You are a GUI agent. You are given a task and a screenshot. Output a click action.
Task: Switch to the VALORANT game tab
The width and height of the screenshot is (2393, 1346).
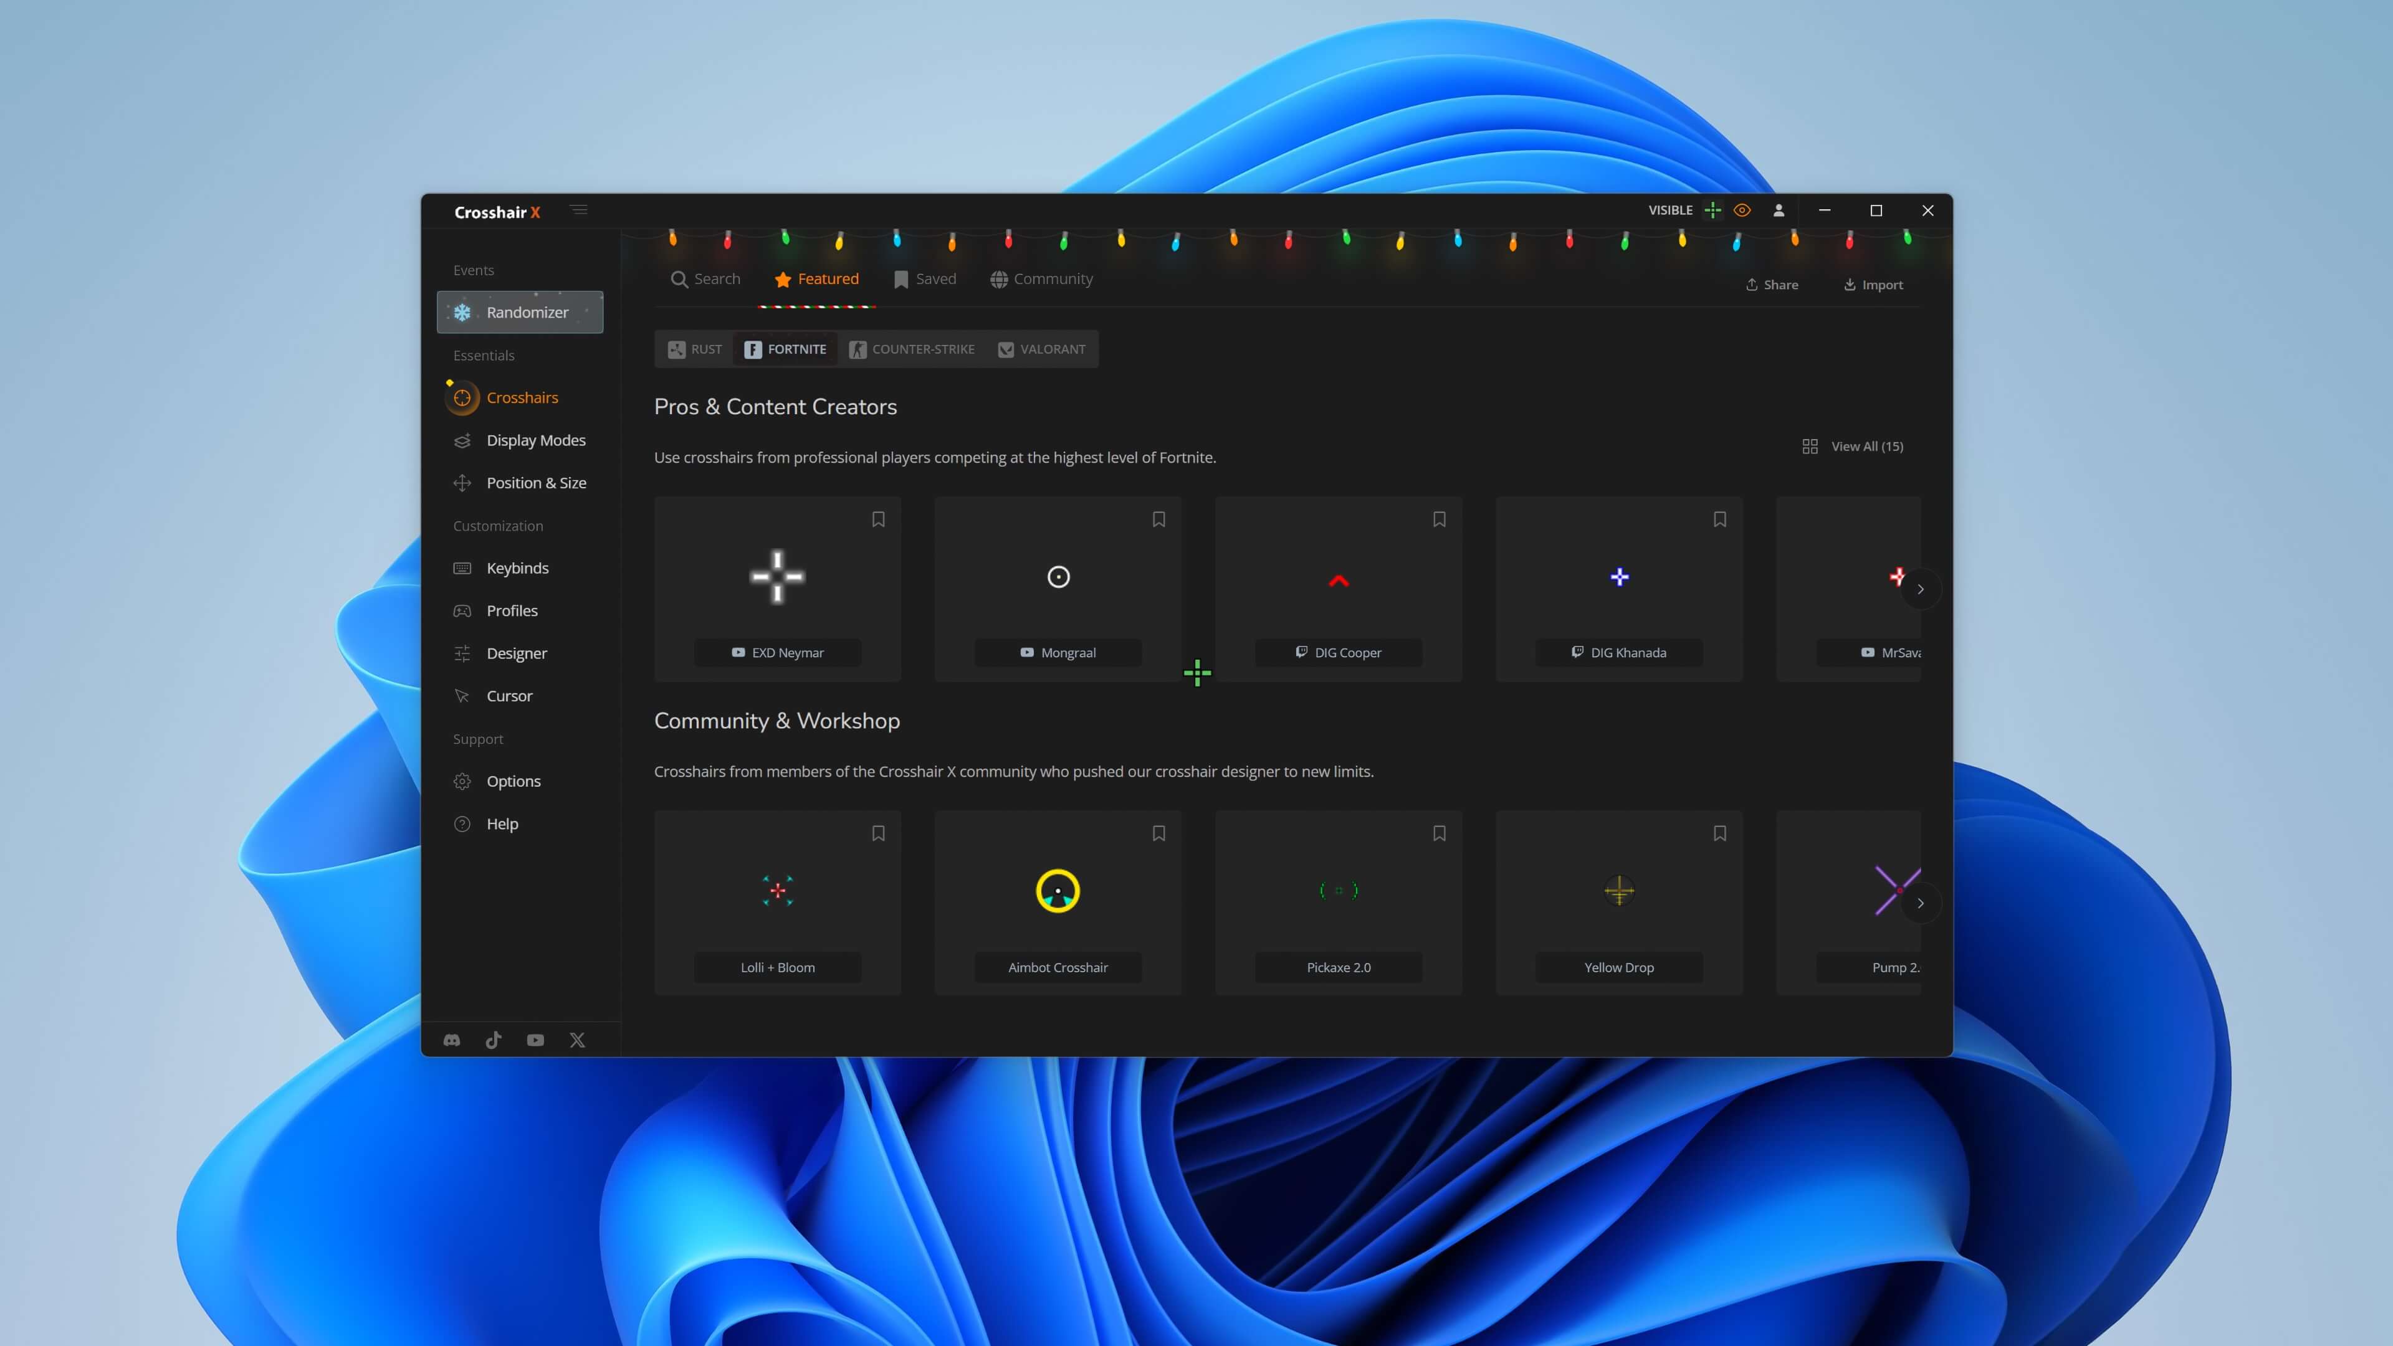[1041, 349]
